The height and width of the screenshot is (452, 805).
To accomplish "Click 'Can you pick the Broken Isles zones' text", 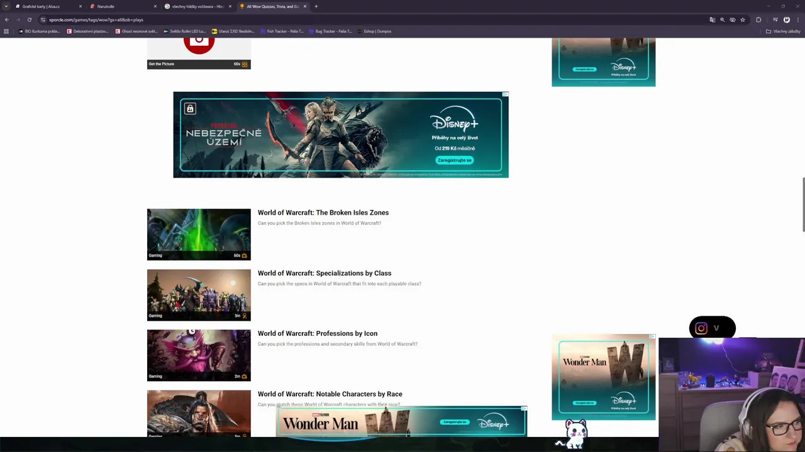I will pyautogui.click(x=319, y=223).
